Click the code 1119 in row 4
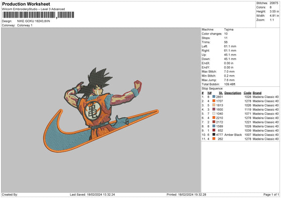 point(248,109)
